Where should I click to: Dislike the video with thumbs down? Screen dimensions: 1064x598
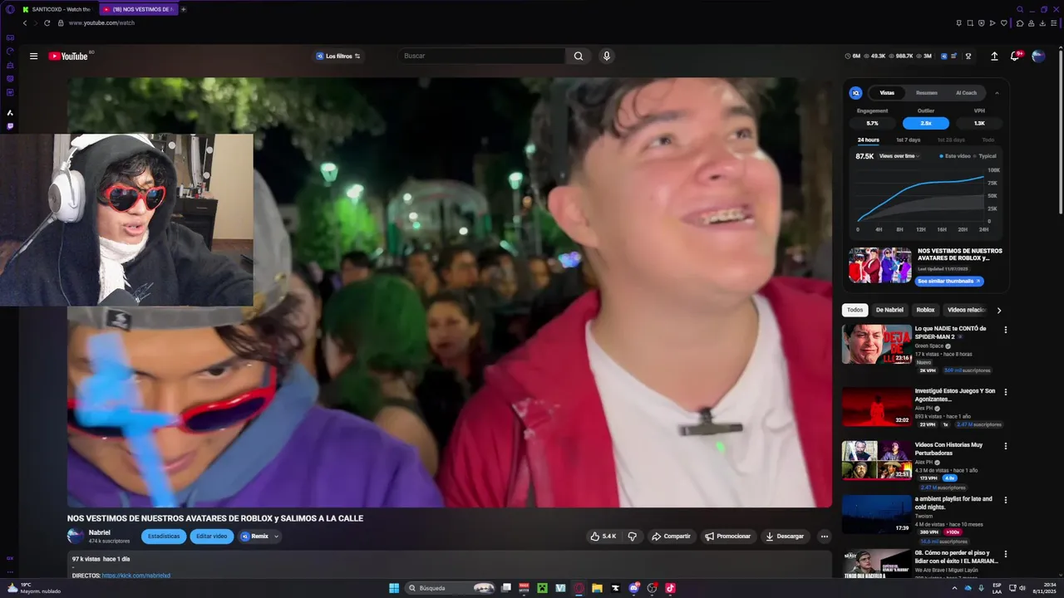(x=632, y=537)
